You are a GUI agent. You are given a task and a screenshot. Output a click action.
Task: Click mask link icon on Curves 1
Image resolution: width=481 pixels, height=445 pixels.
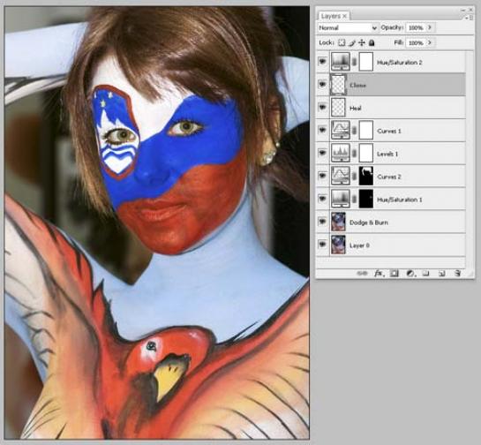(354, 131)
